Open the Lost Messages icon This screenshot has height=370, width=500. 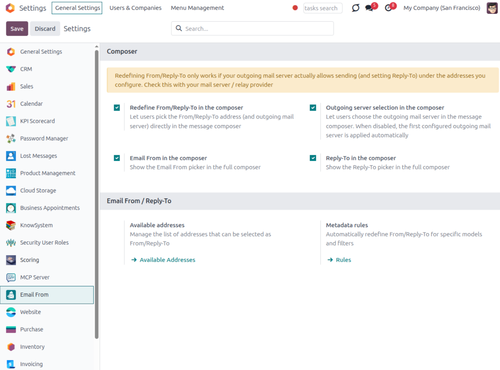(x=11, y=156)
